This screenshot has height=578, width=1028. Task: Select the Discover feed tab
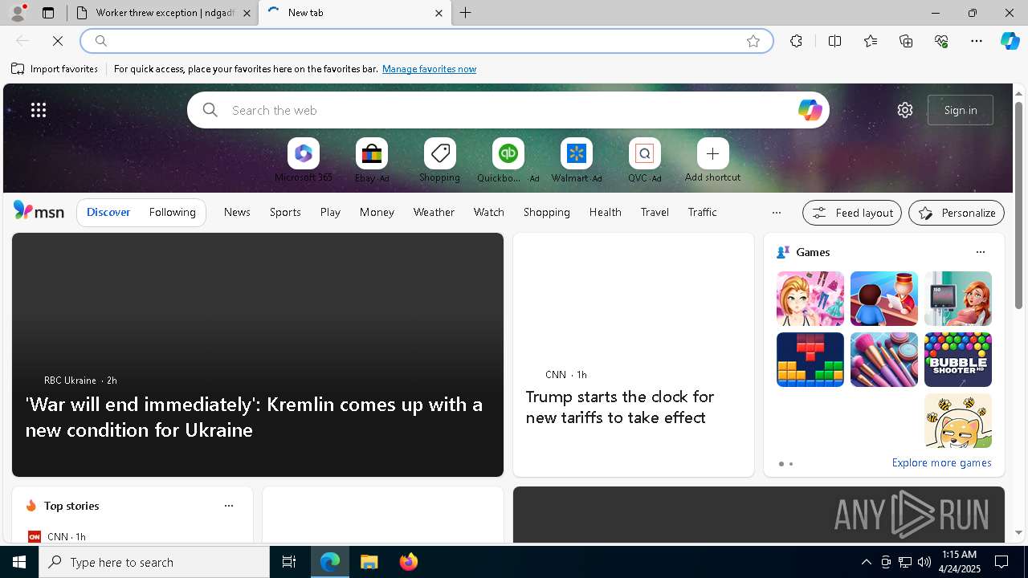[108, 212]
